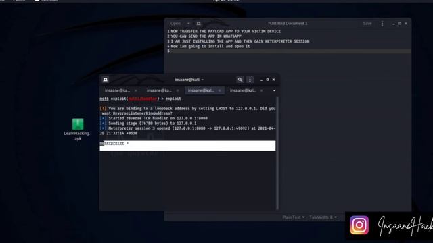Click the terminal vertical scrollbar
This screenshot has width=433, height=243.
[277, 153]
